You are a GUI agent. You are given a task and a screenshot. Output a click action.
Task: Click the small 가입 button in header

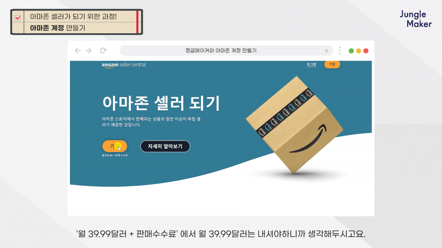(x=332, y=64)
